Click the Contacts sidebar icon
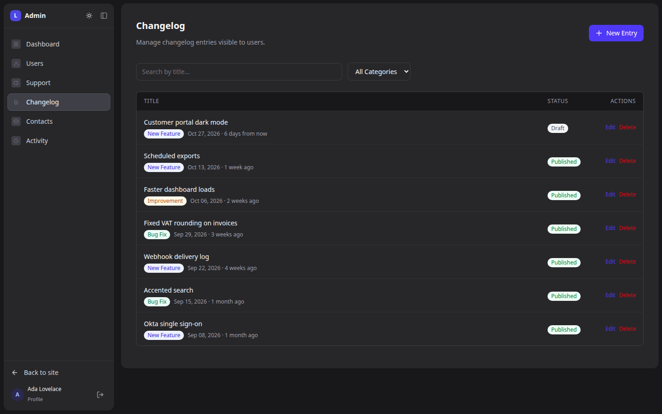 [x=16, y=121]
